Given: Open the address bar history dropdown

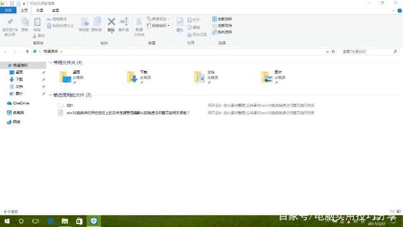Looking at the screenshot, I should [x=327, y=52].
